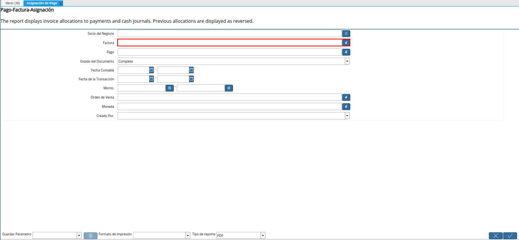This screenshot has height=240, width=519.
Task: Expand Estado del Documento dropdown
Action: pyautogui.click(x=347, y=61)
